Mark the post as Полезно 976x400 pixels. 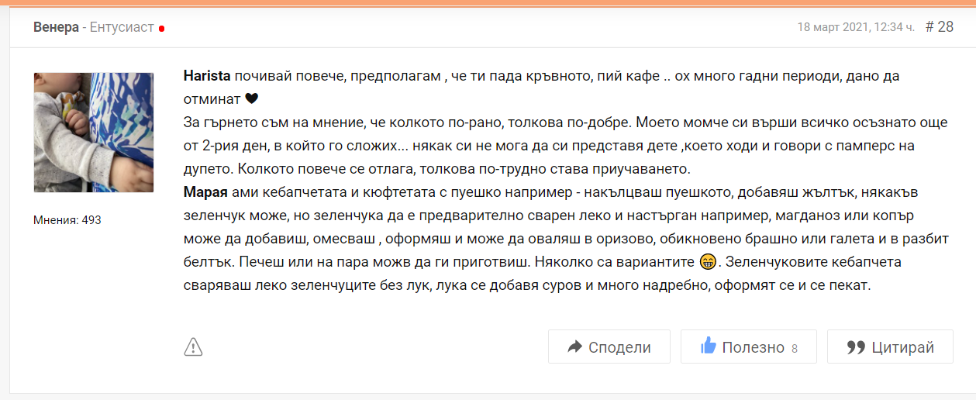(x=748, y=347)
